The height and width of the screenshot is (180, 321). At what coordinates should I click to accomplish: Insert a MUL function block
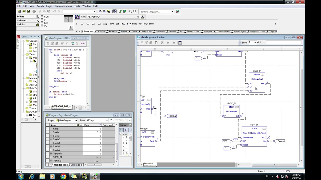(123, 24)
